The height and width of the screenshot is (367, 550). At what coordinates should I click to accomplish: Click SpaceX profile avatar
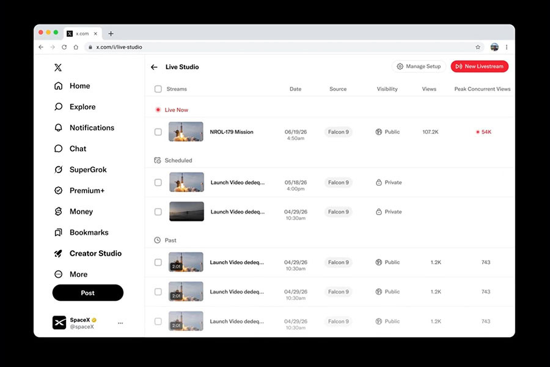(x=59, y=323)
